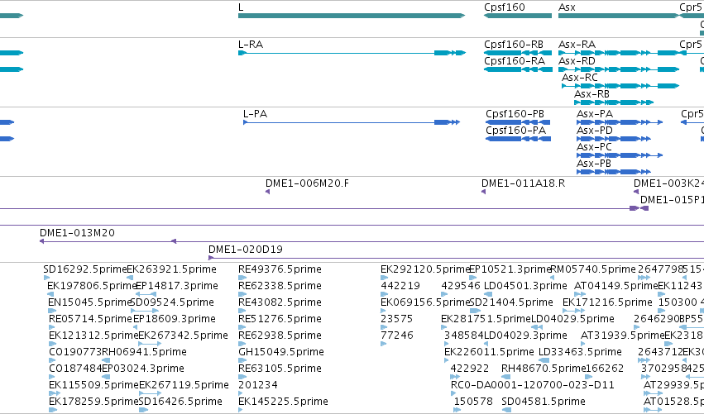Click the RE05714.5prime EST label
Screen dimensions: 704x414
pos(90,319)
